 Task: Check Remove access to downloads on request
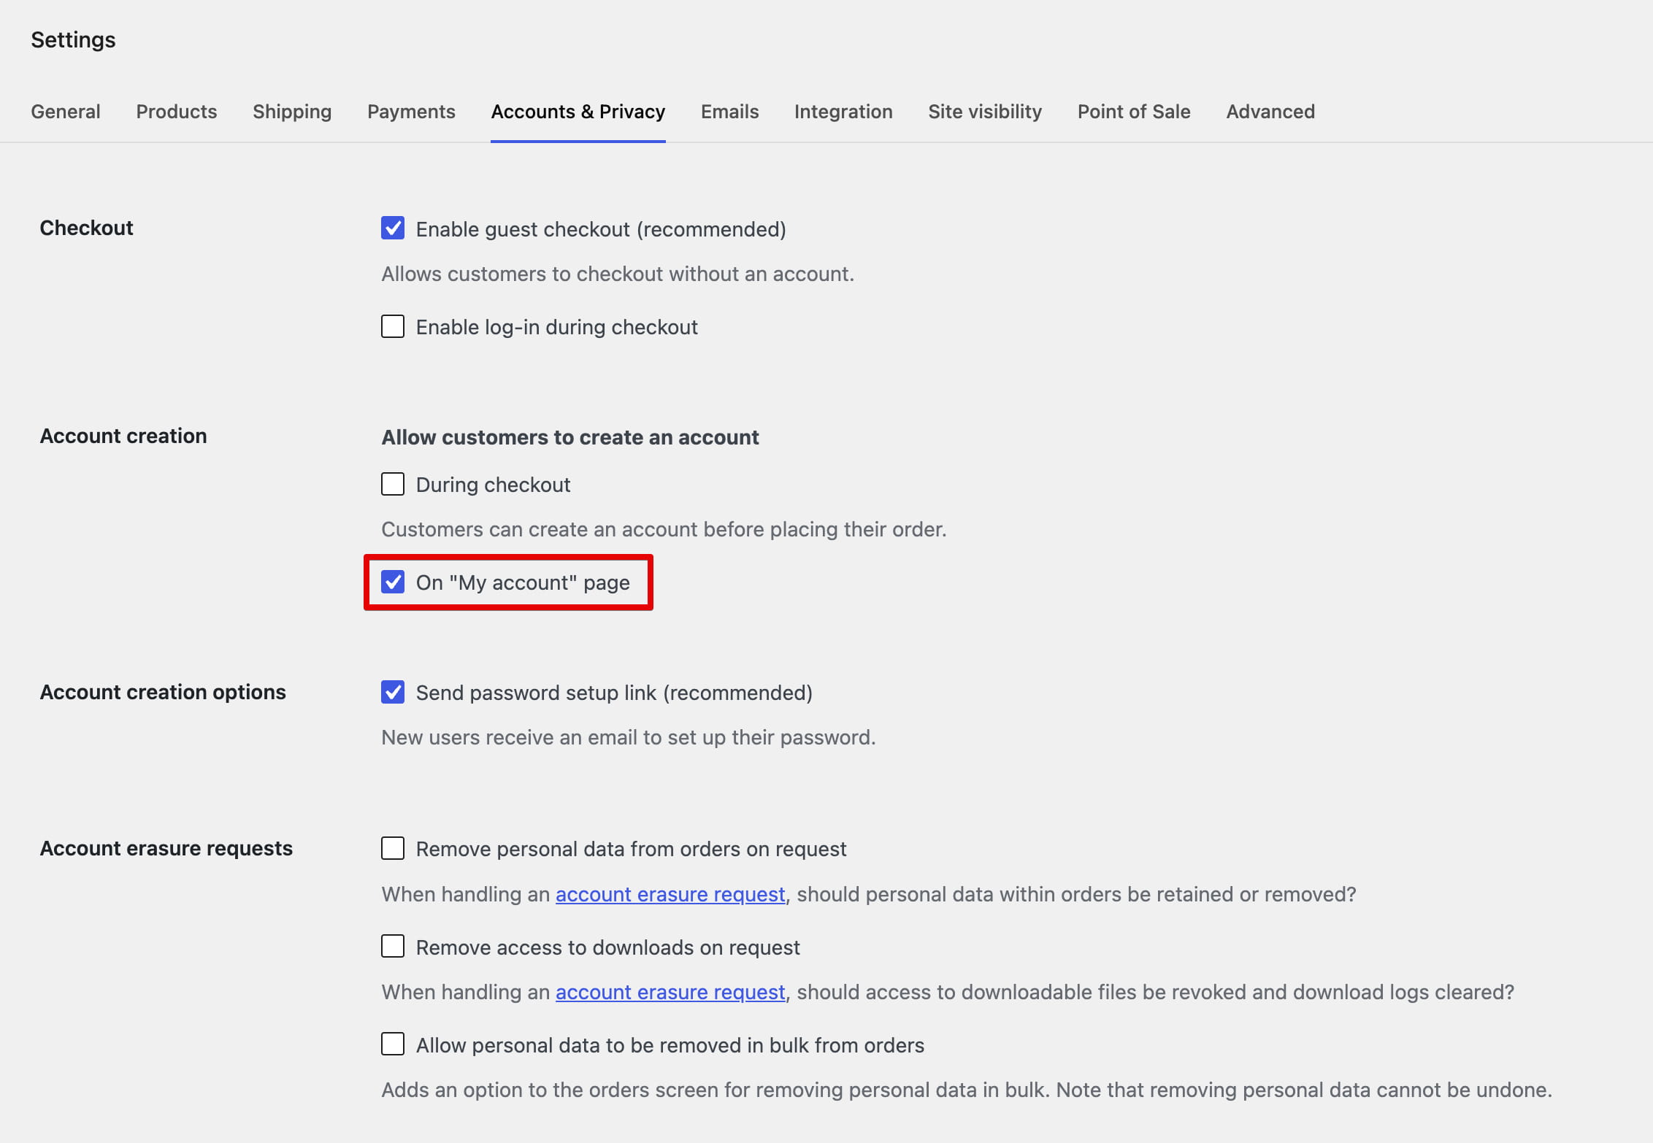pyautogui.click(x=393, y=947)
